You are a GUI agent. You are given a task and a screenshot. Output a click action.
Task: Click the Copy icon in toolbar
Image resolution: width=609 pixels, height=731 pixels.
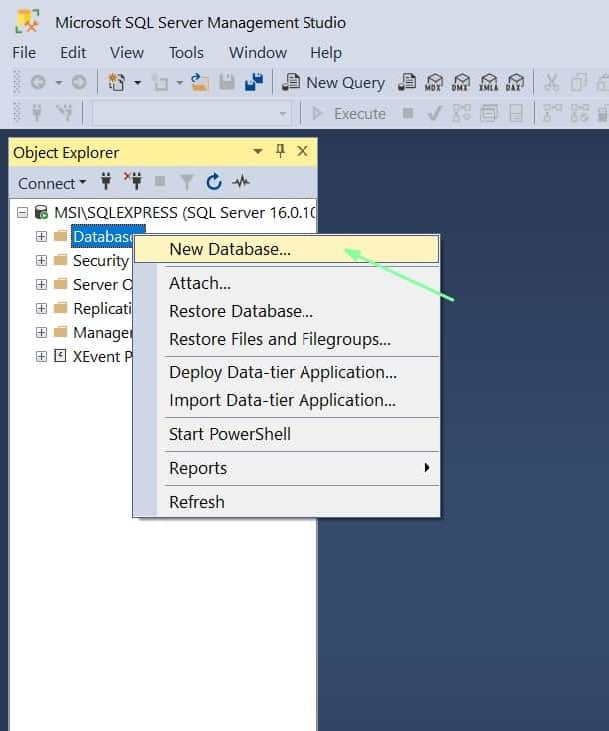[579, 83]
